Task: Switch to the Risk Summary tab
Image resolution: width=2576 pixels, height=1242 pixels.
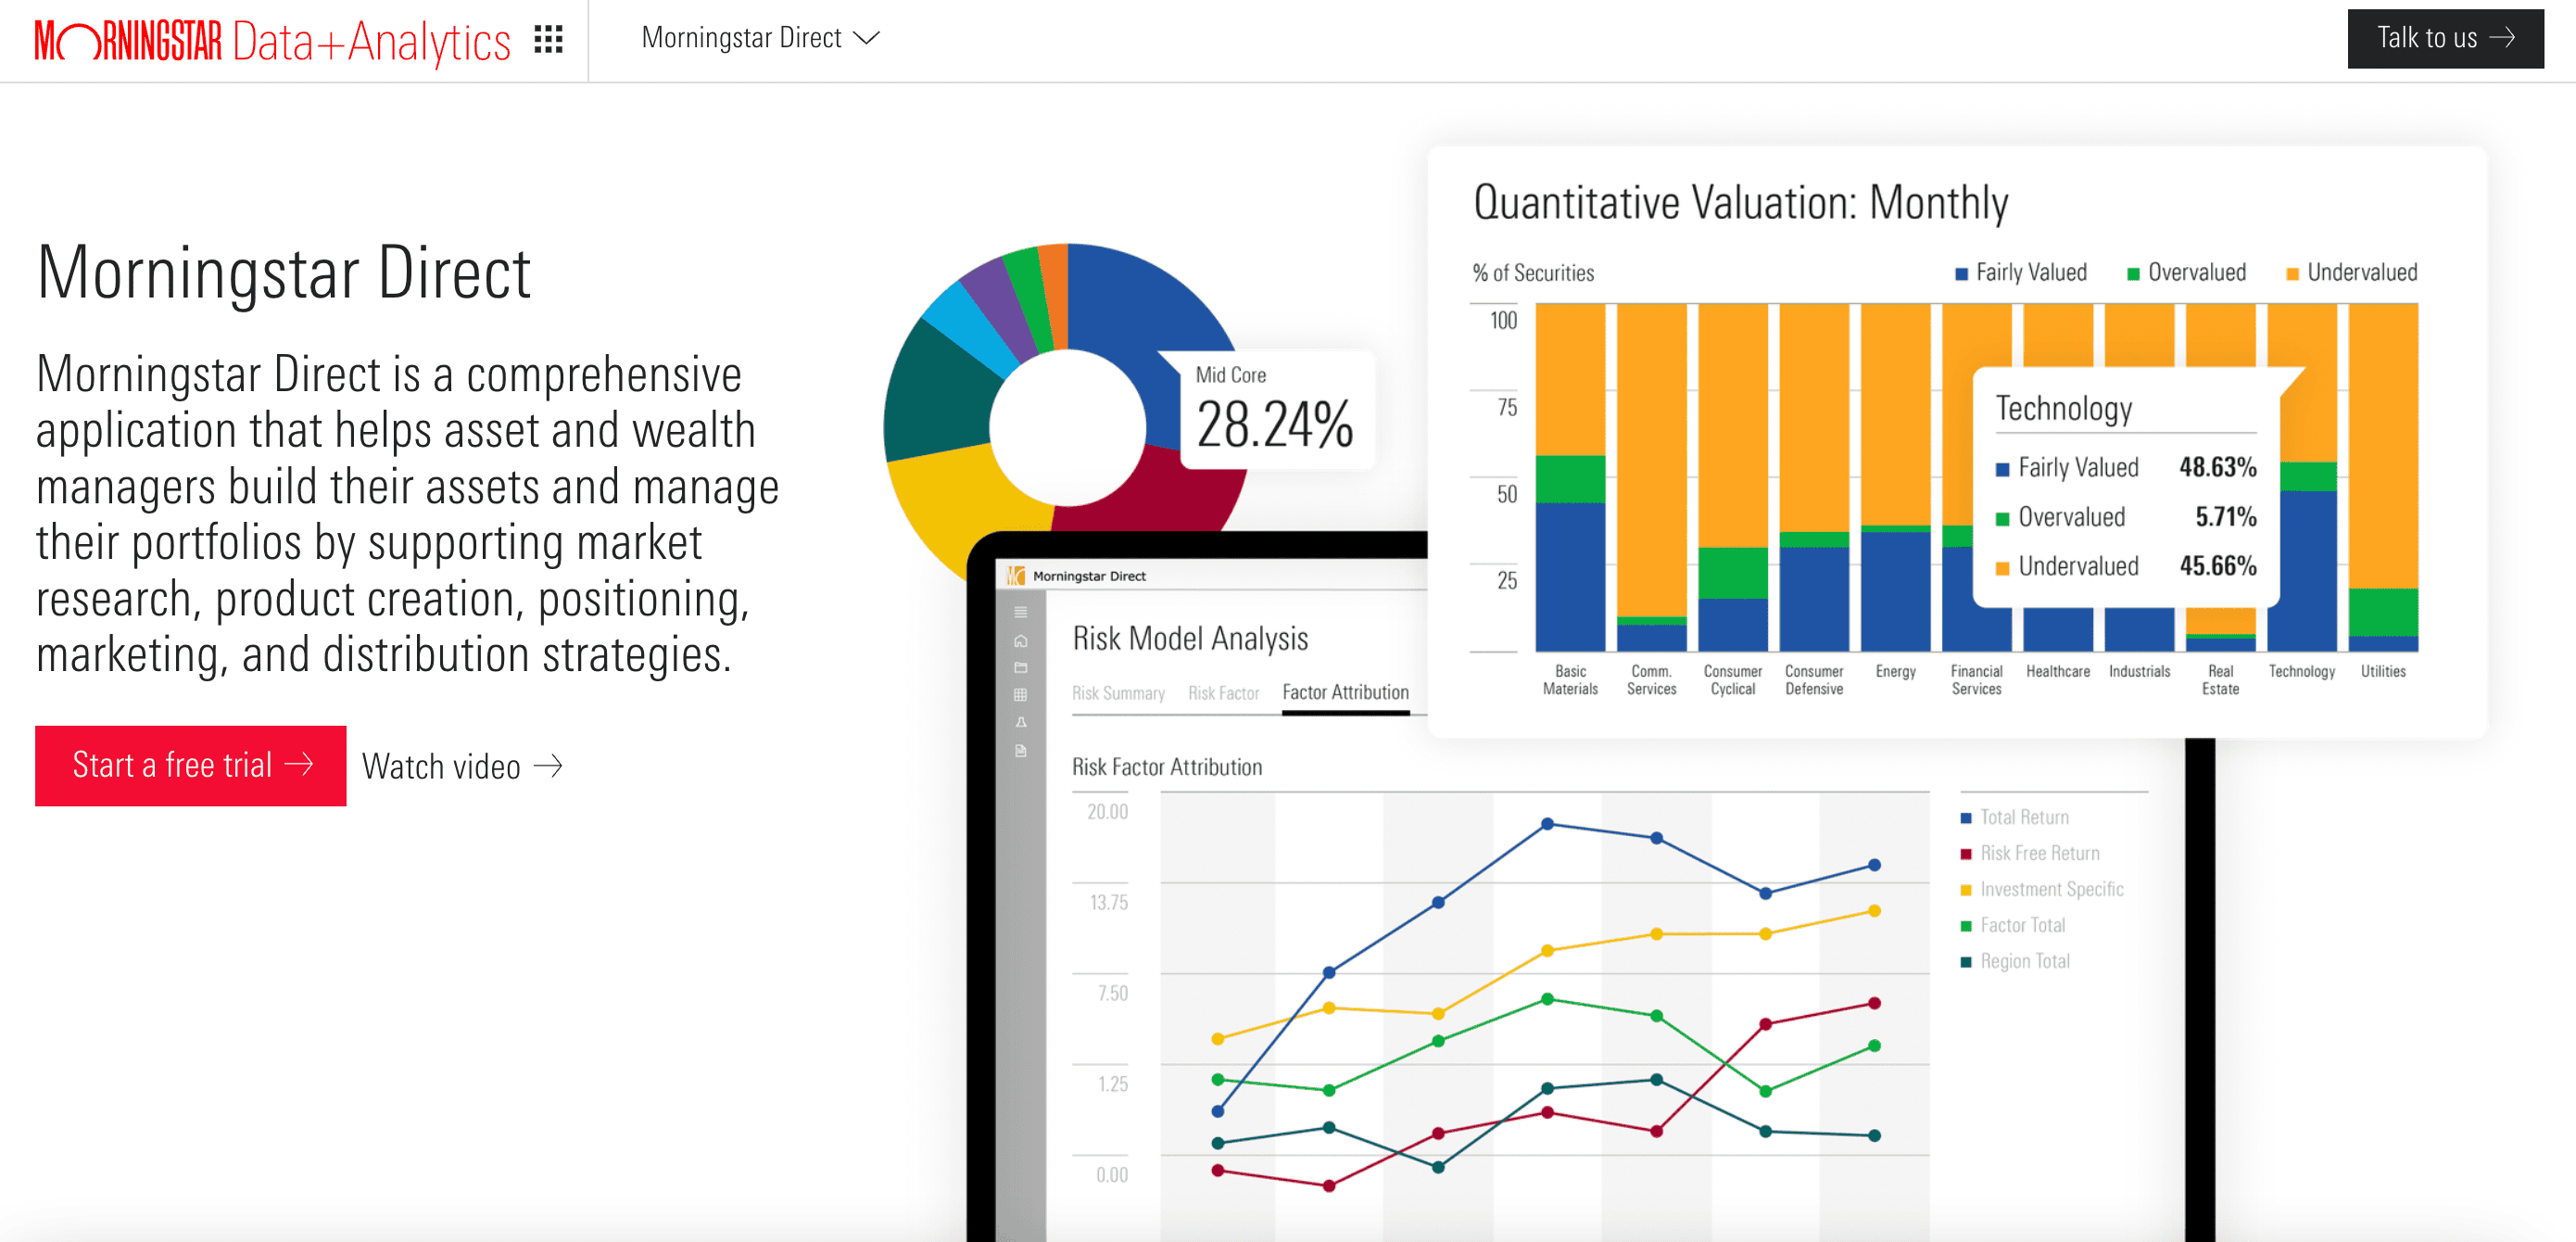Action: [x=1118, y=693]
